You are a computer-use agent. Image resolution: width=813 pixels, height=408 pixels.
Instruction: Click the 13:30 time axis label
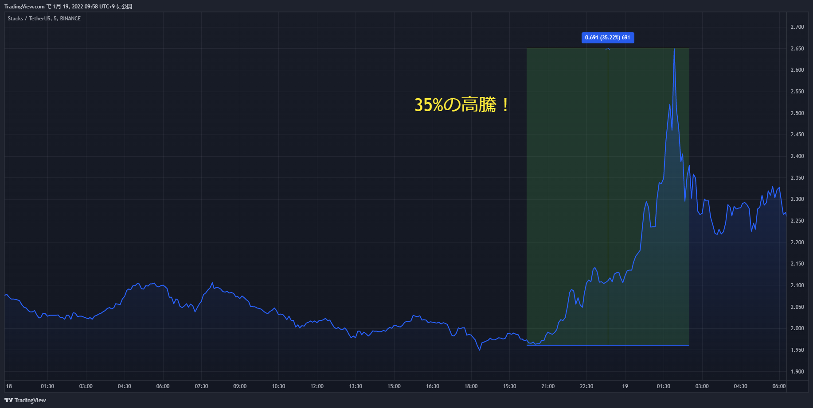tap(356, 386)
